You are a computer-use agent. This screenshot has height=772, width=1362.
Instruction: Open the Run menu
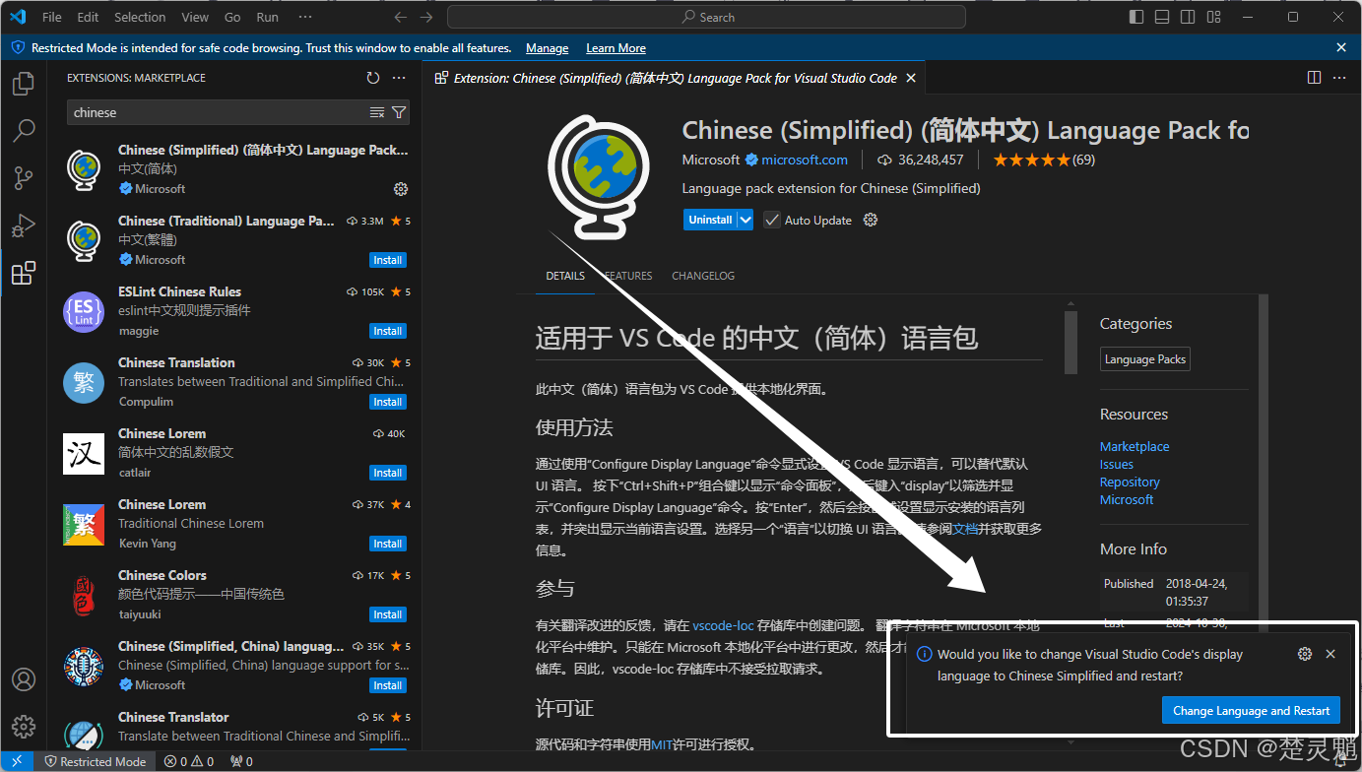click(267, 17)
